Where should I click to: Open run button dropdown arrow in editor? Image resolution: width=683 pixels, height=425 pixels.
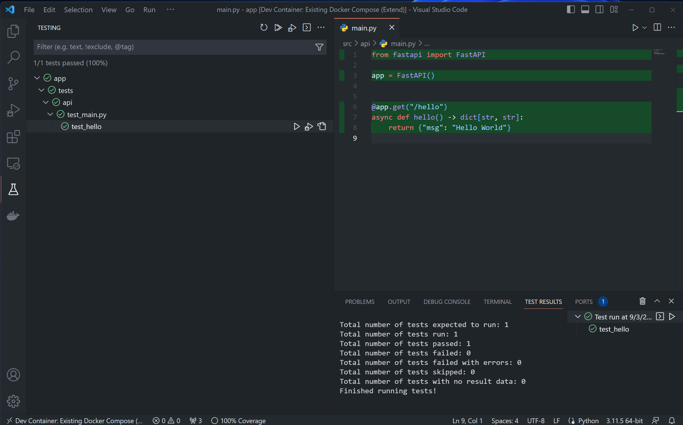coord(645,28)
